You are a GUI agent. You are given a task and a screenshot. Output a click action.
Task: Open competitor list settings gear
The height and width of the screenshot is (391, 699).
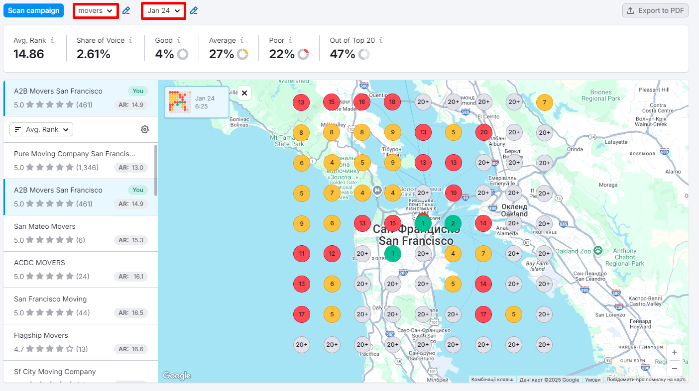click(x=145, y=129)
